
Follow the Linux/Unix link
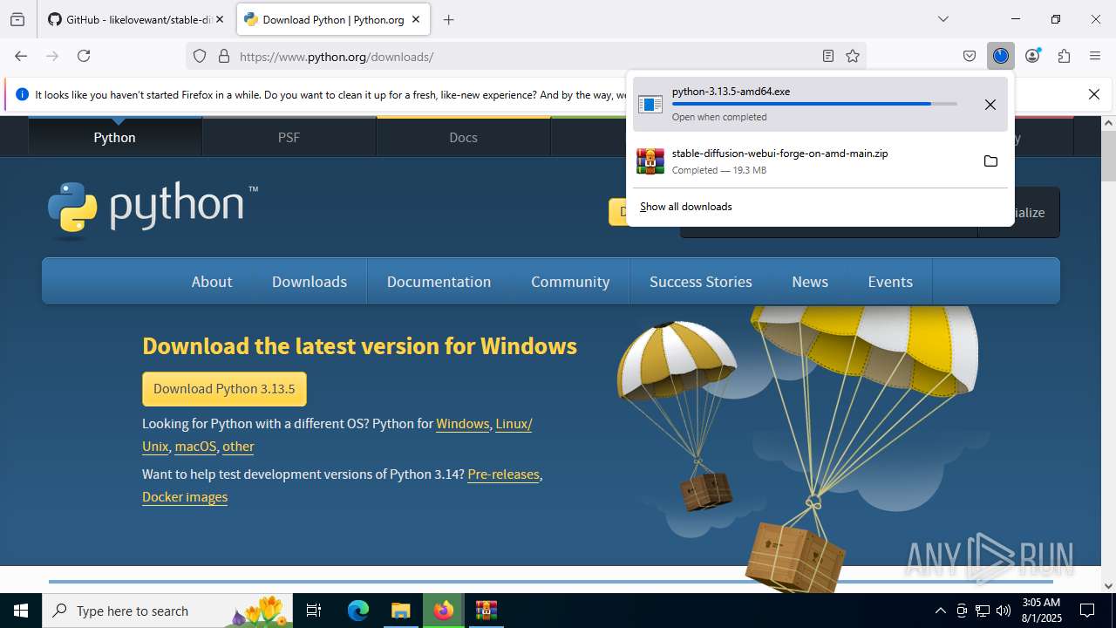point(514,424)
